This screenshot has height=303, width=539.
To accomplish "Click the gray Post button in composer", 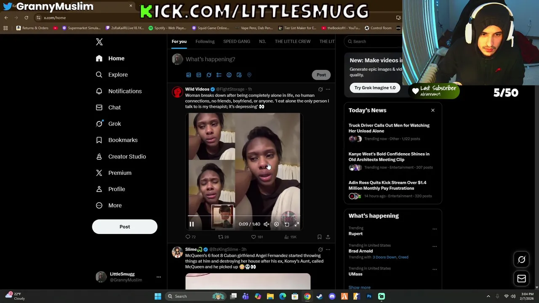I will [x=321, y=75].
